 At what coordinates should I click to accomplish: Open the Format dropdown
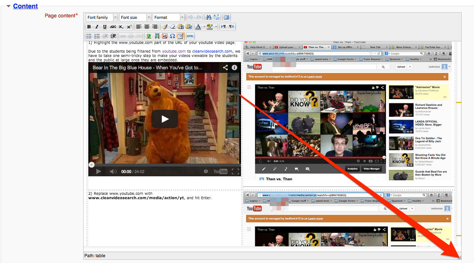point(169,17)
